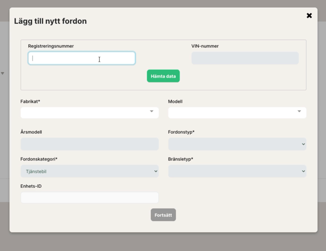Viewport: 326px width, 251px height.
Task: Click the Lägg till nytt fordon heading
Action: 50,21
